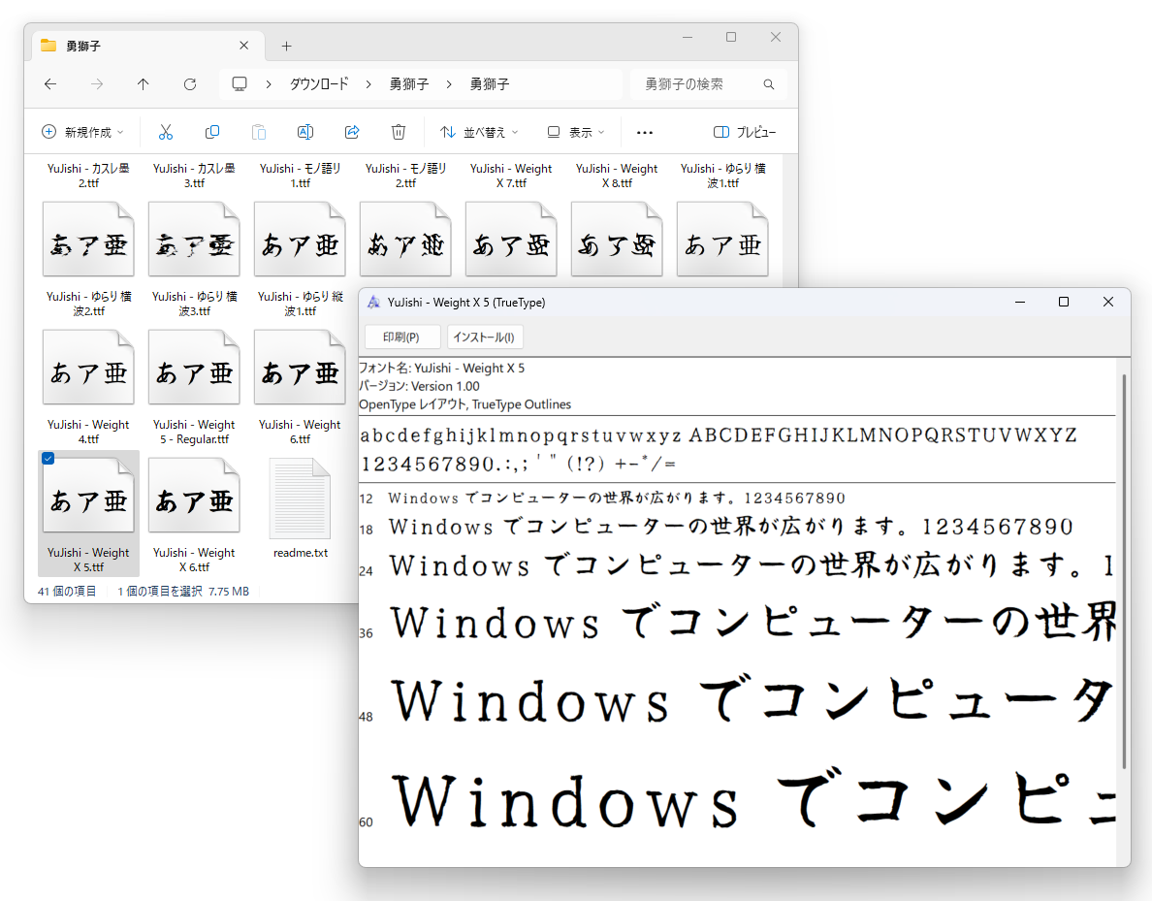This screenshot has width=1152, height=901.
Task: Uncheck the YuJishi - Weight X 5.ttf selection checkbox
Action: click(x=48, y=458)
